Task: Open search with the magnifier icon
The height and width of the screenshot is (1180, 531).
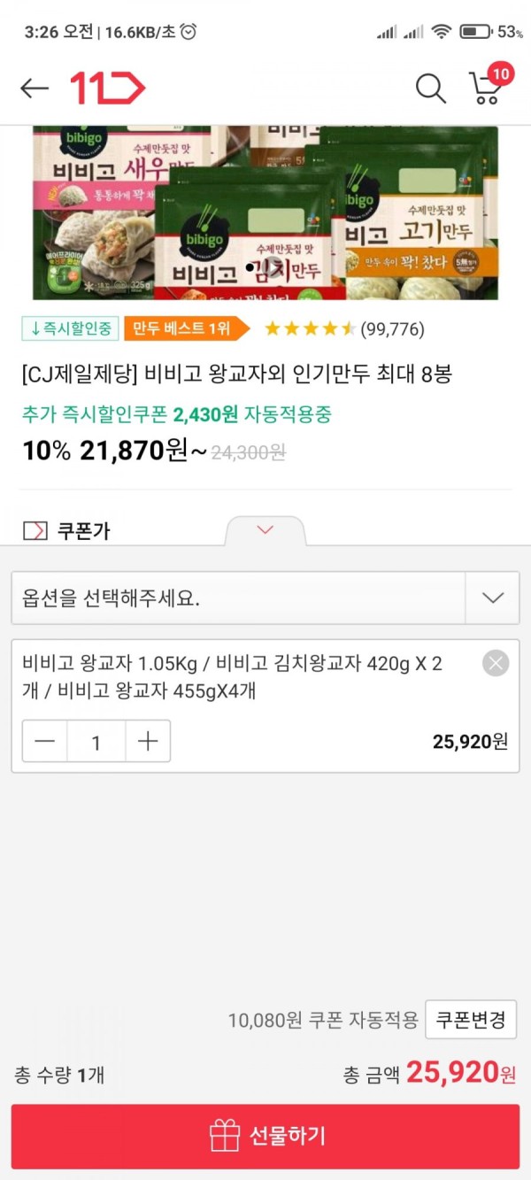Action: [430, 88]
